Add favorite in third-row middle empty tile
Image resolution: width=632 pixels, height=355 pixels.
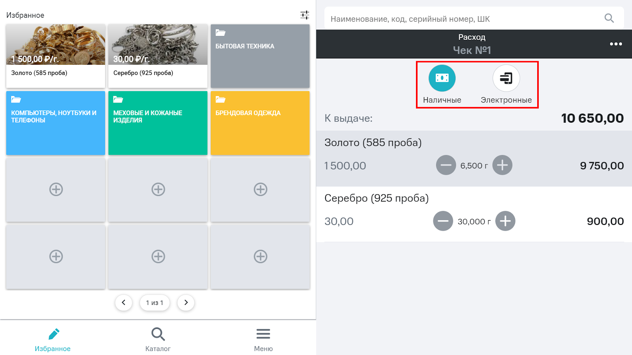[158, 189]
